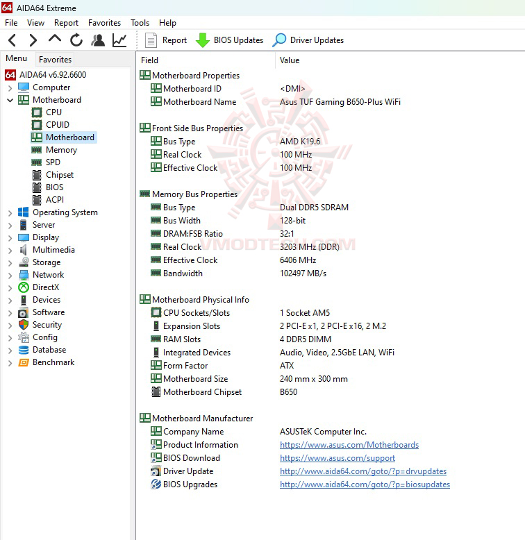Select the CPU item icon in tree
The width and height of the screenshot is (525, 540).
tap(37, 112)
